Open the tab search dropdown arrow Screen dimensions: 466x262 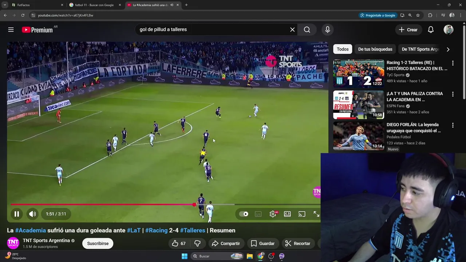5,5
